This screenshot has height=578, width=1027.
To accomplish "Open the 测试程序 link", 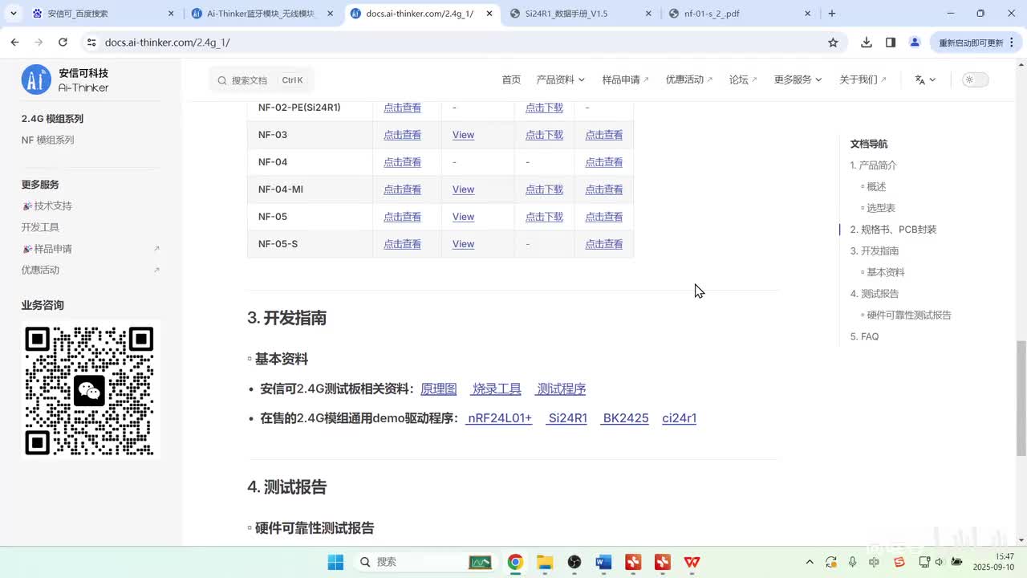I will coord(561,389).
